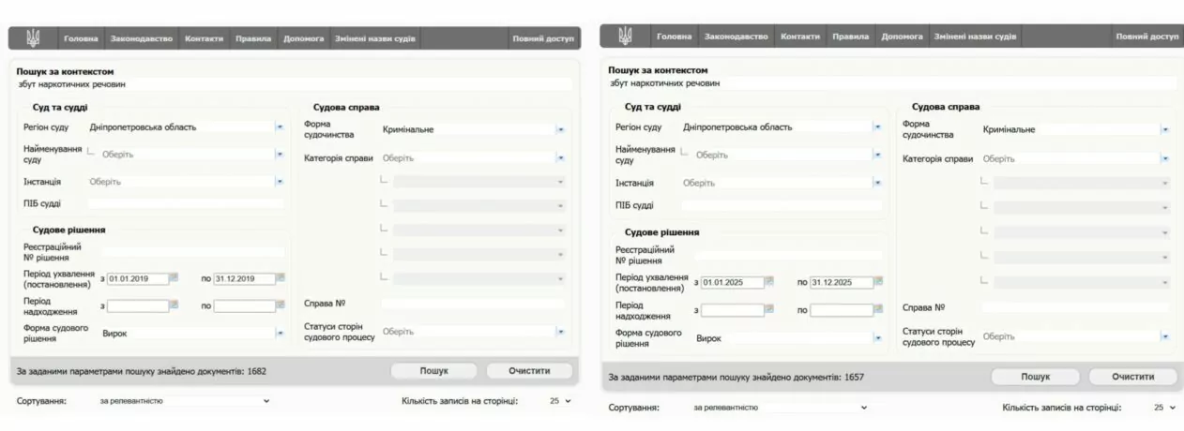Open 'Інстанція' dropdown in the 2025 window

[x=877, y=183]
